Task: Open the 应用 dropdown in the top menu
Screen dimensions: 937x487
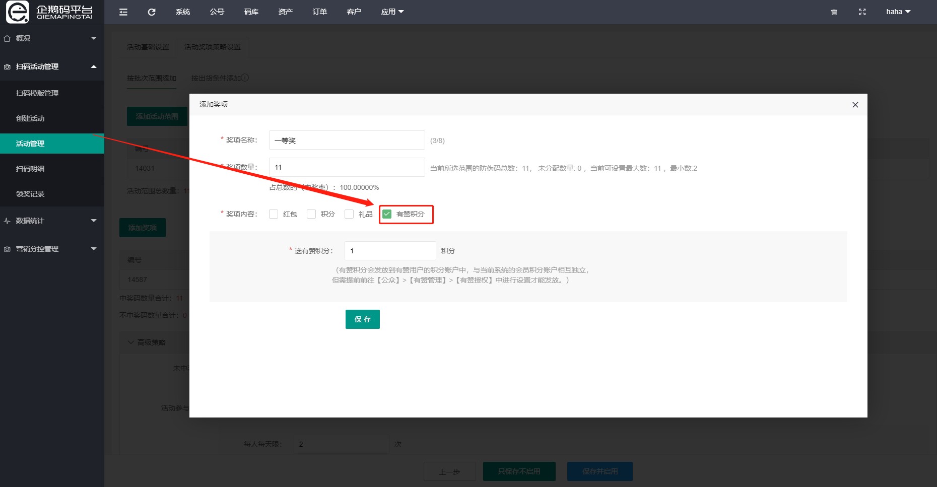Action: tap(392, 12)
